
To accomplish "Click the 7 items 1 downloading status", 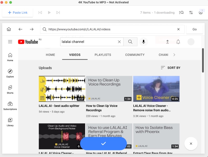I will pos(157,12).
